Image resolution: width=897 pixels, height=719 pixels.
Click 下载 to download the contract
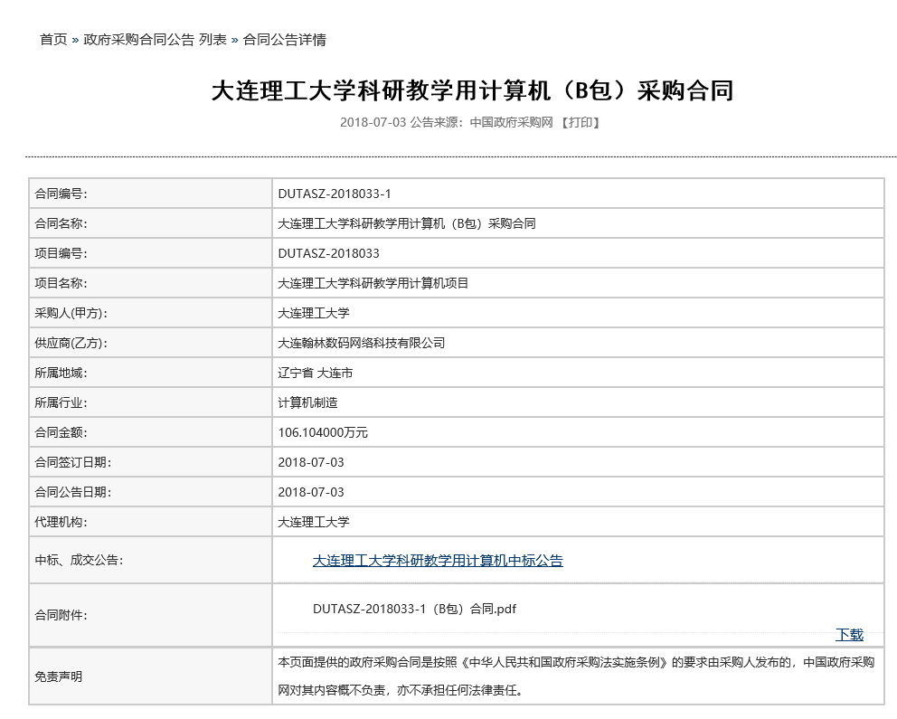tap(849, 634)
